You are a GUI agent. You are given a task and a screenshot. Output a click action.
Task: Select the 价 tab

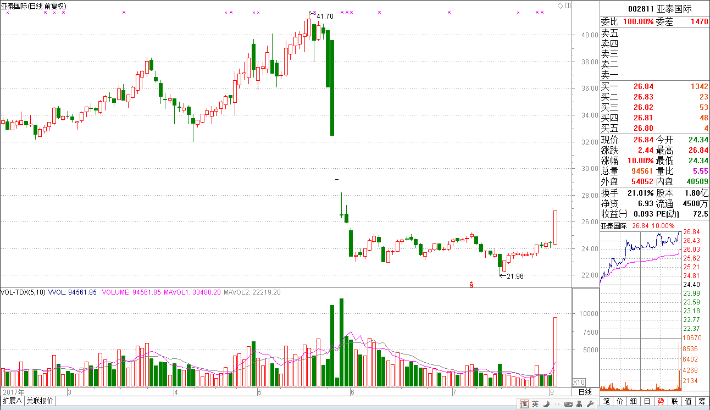[x=620, y=401]
